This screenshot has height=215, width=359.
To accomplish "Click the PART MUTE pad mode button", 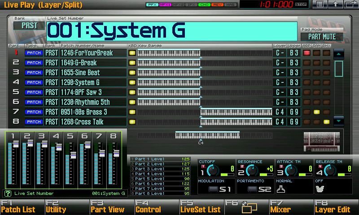I will coord(322,37).
